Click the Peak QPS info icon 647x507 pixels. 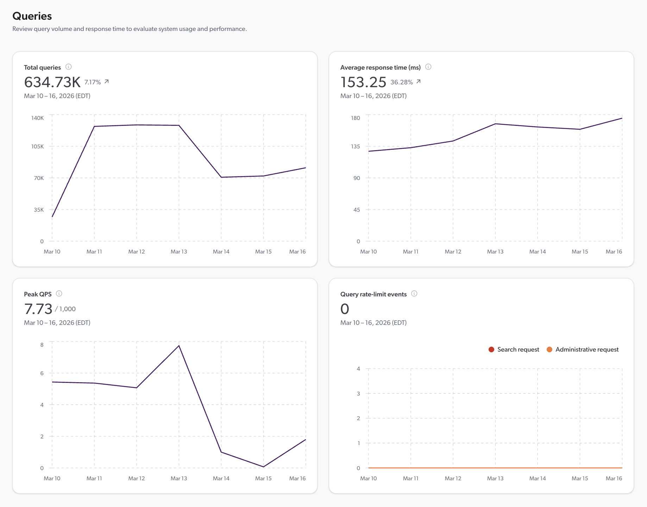(59, 294)
